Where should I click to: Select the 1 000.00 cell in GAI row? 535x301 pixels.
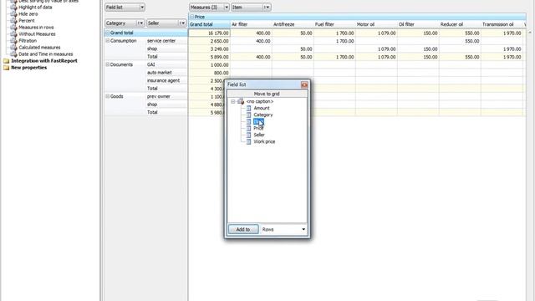click(x=209, y=65)
